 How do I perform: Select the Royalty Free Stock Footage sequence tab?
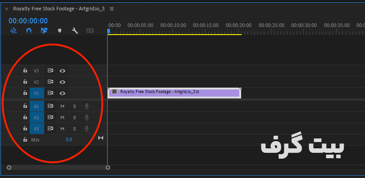(x=59, y=9)
